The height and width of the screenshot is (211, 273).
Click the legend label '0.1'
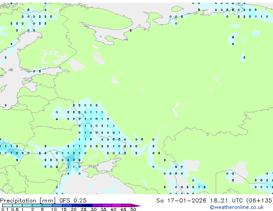[5, 209]
